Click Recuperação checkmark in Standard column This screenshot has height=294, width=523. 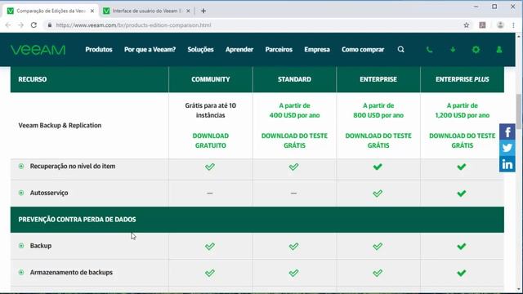click(x=293, y=167)
